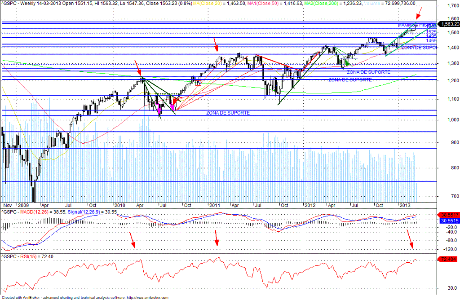
Task: Click the -40.0 MACD axis label
Action: tap(452, 232)
